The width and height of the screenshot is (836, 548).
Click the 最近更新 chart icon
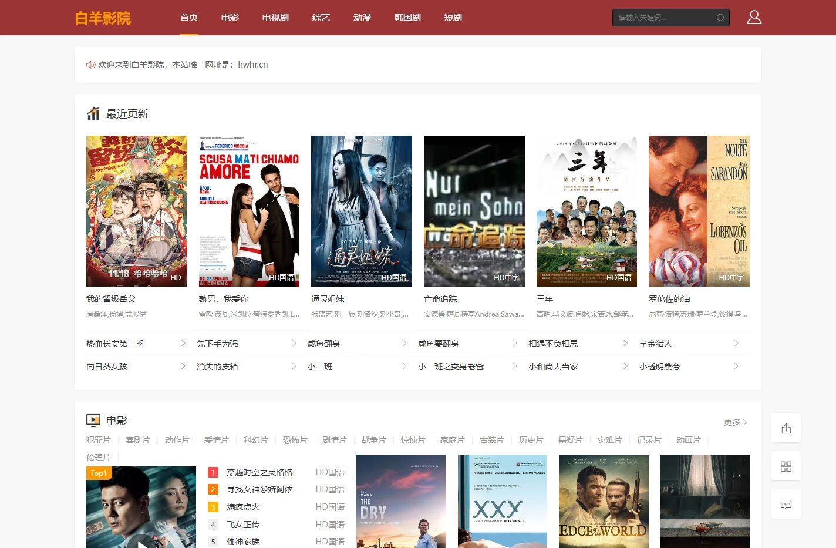point(93,113)
